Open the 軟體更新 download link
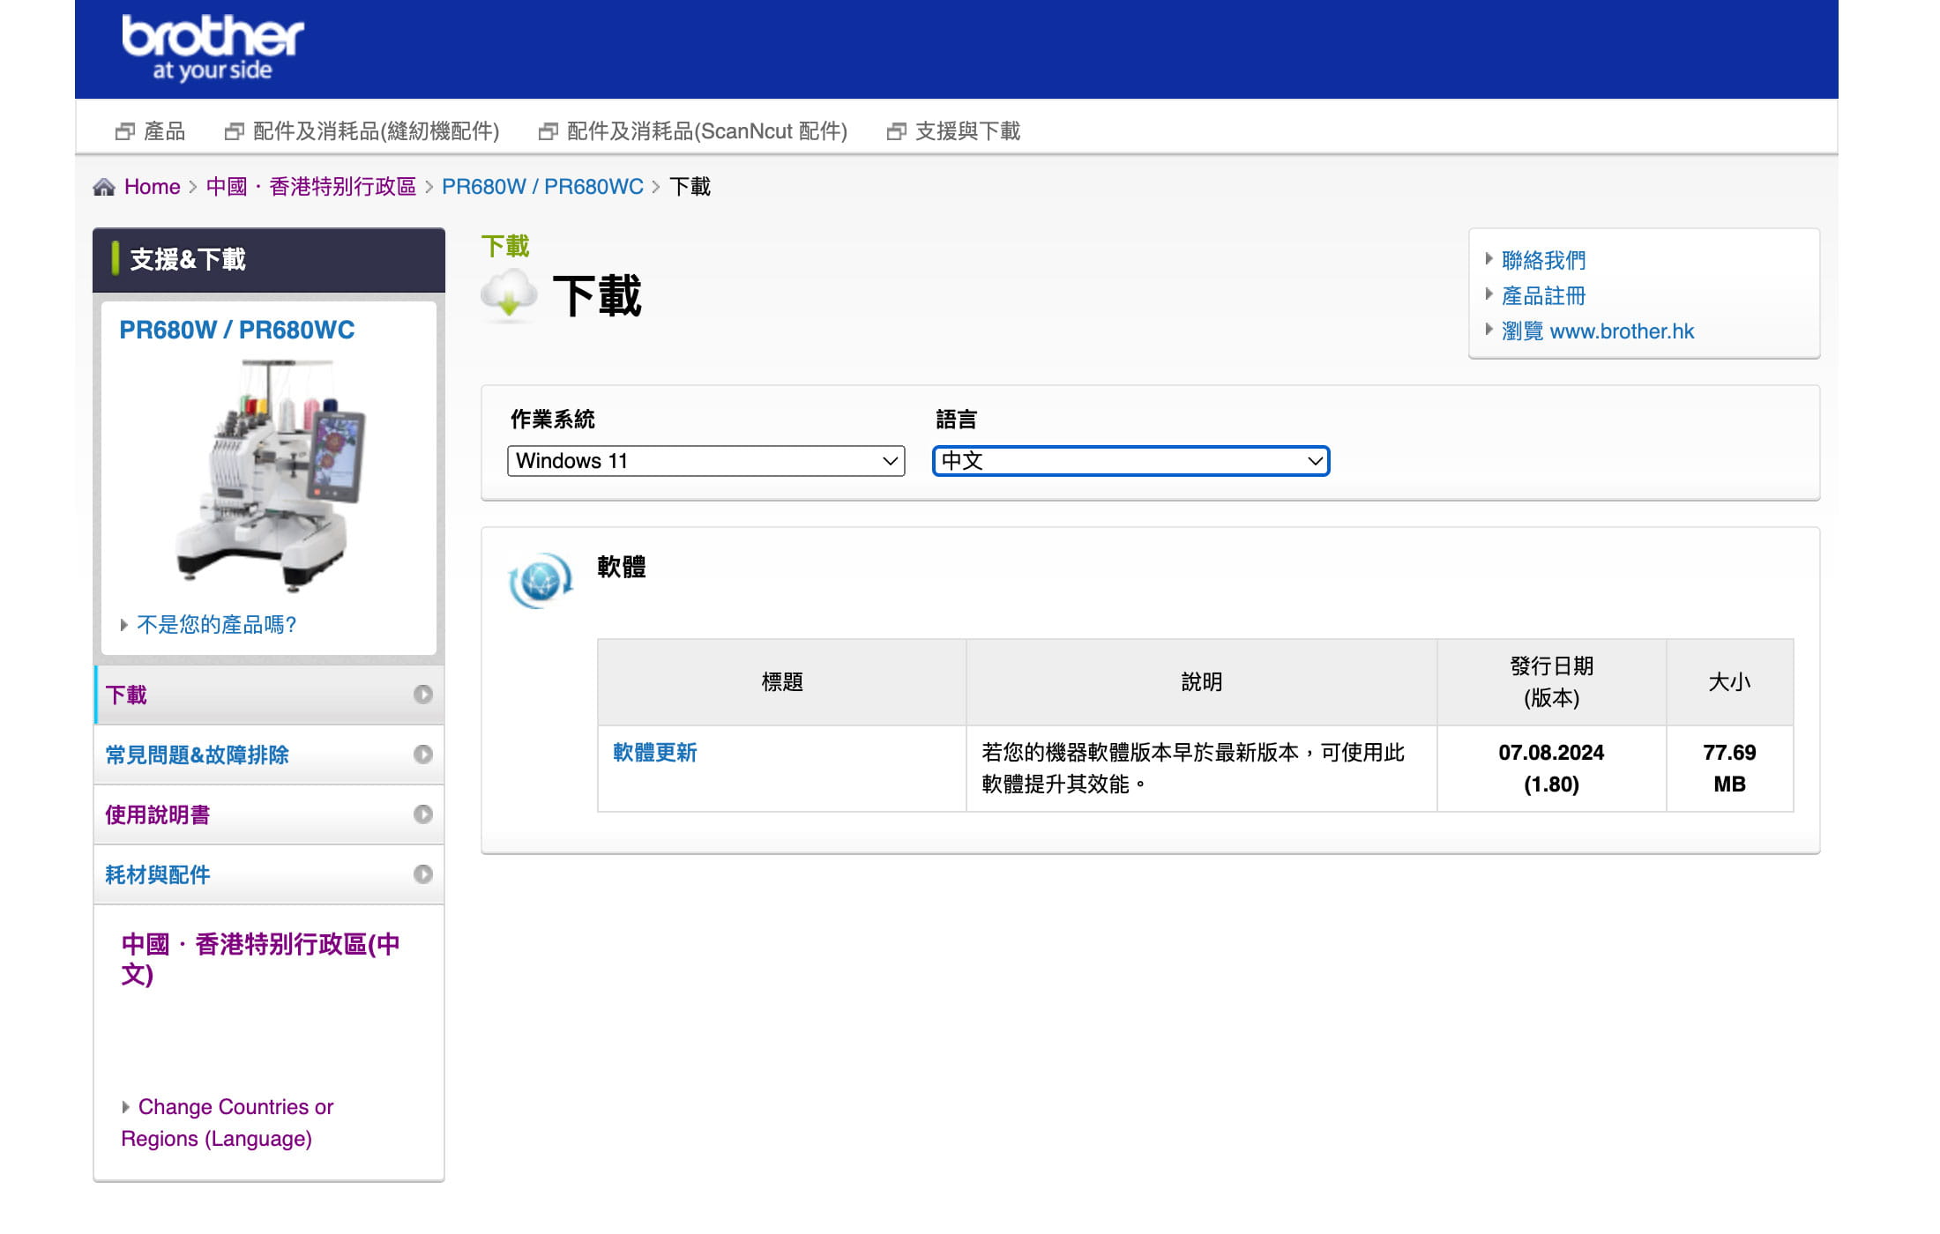The image size is (1940, 1234). [x=655, y=753]
